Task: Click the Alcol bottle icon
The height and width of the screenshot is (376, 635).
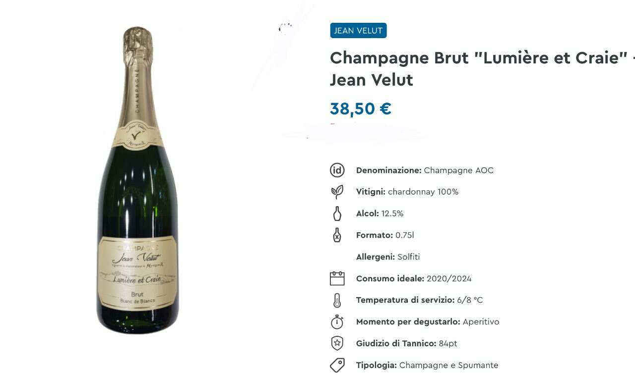Action: tap(337, 214)
